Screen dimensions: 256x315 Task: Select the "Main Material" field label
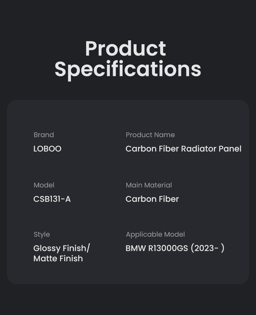coord(149,185)
